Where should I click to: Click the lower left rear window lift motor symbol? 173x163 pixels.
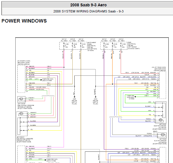(x=163, y=135)
